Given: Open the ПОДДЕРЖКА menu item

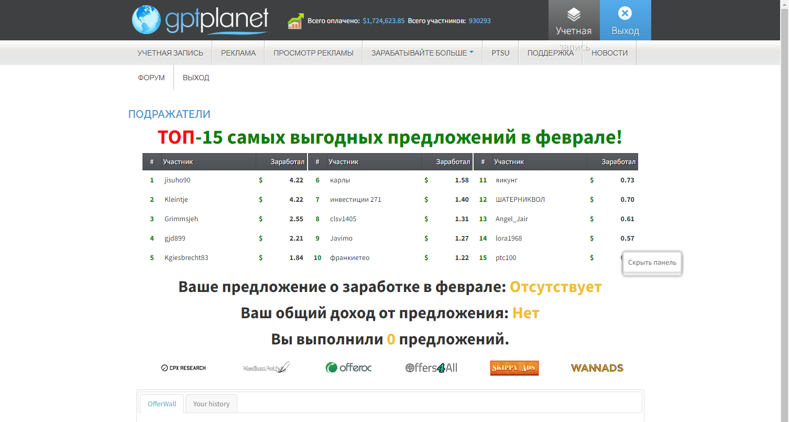Looking at the screenshot, I should [x=550, y=53].
